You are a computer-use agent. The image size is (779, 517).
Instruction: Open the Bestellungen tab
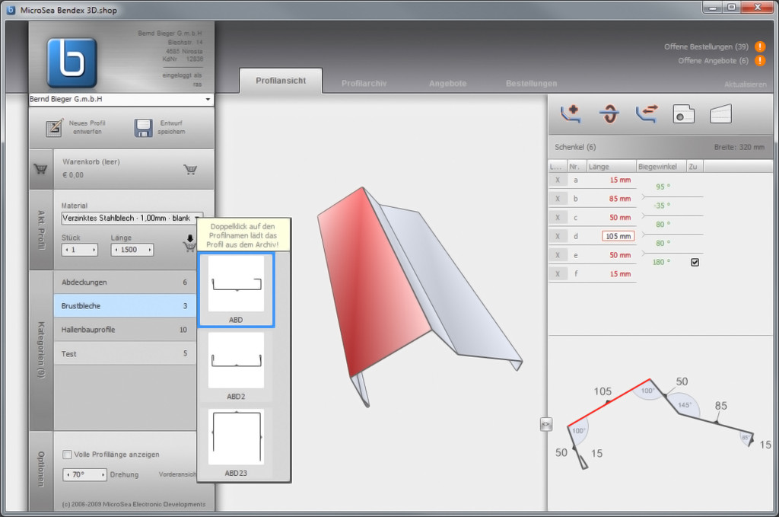(531, 83)
